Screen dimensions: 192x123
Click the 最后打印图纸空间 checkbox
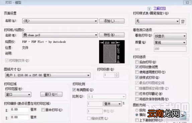[137, 83]
